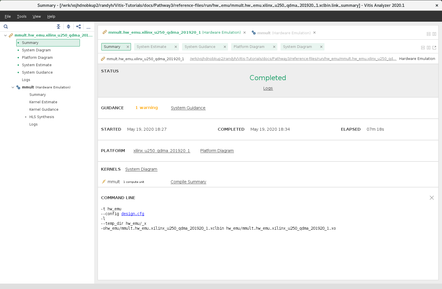Viewport: 442px width, 289px height.
Task: Open the xclbin link_summary file path link
Action: [293, 59]
